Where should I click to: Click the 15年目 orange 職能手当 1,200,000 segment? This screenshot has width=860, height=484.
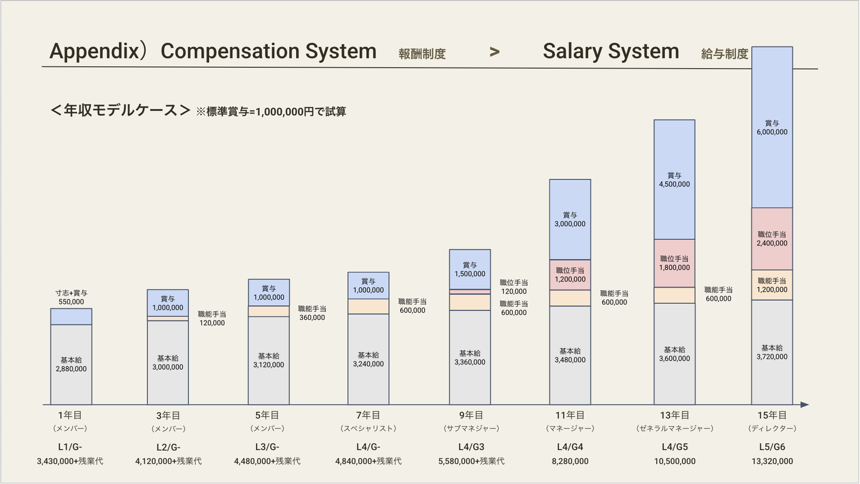[772, 285]
